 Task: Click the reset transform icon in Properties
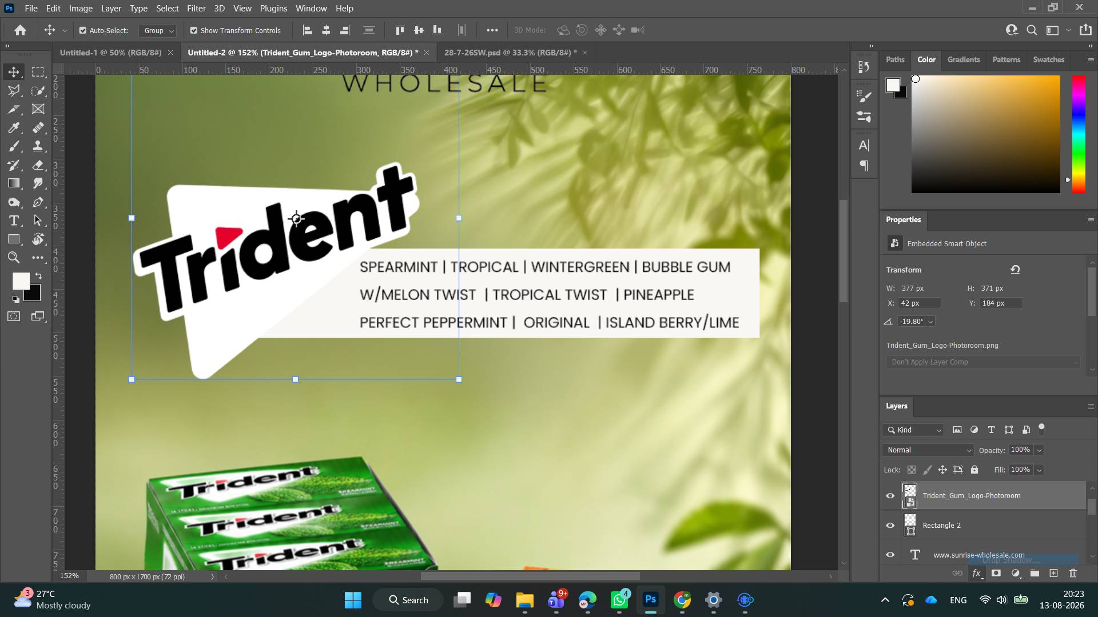pos(1015,270)
